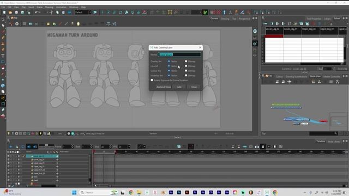The image size is (349, 196).
Task: Select Vector for Overlay Art
Action: click(169, 62)
